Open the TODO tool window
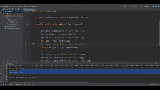160x90 pixels. click(x=11, y=84)
